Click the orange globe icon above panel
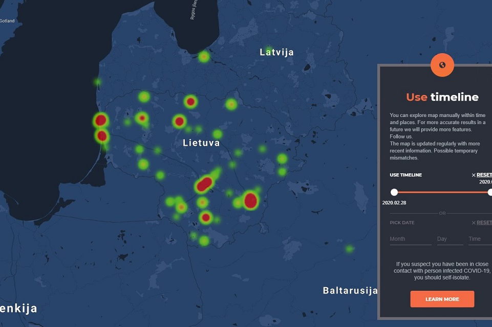Viewport: 492px width, 327px height. 442,65
